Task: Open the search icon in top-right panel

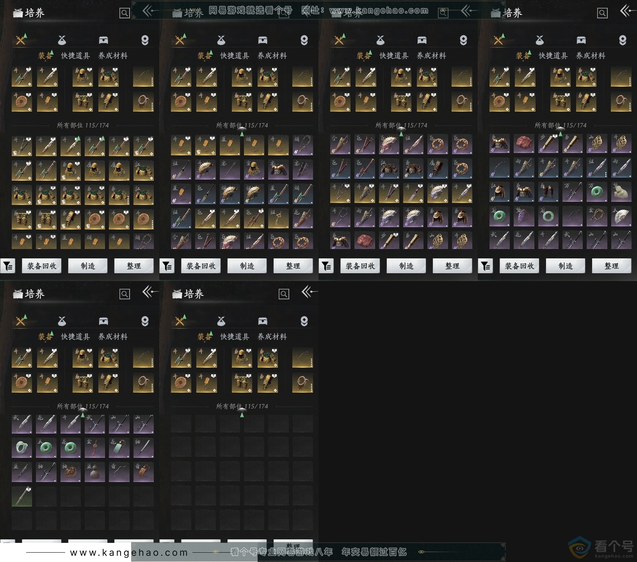Action: pyautogui.click(x=602, y=13)
